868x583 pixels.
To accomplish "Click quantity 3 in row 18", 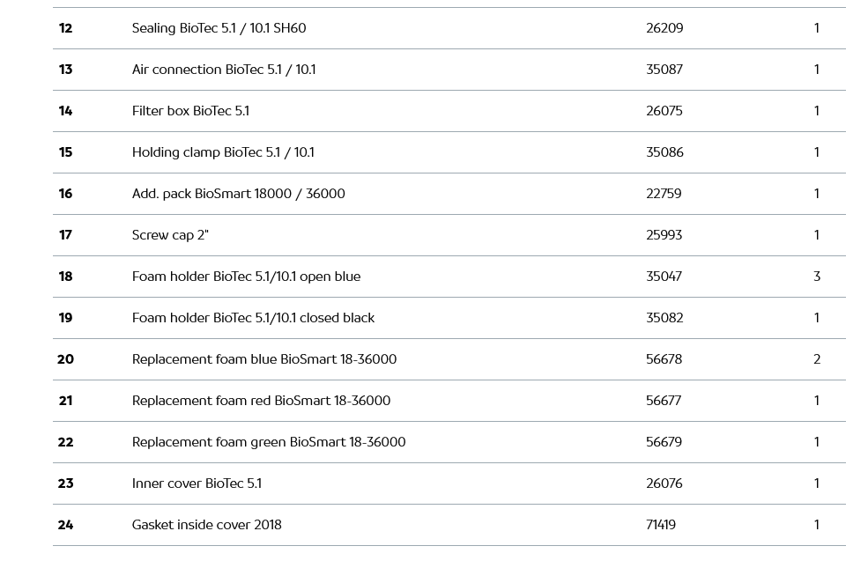I will (817, 277).
